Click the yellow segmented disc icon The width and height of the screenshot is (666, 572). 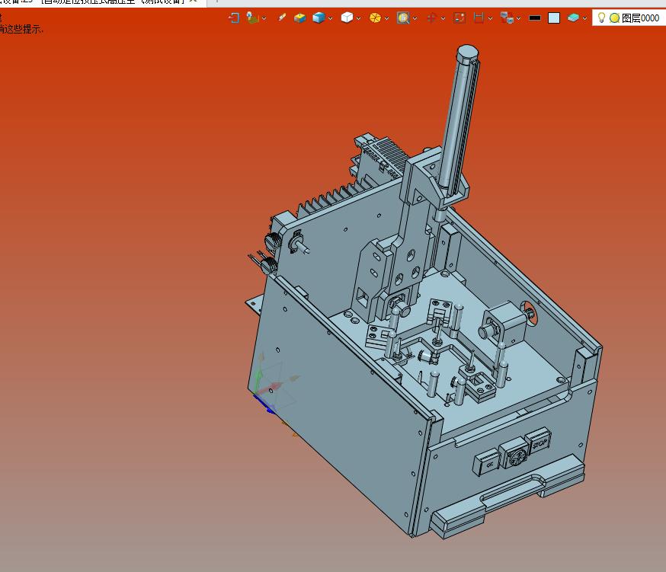click(375, 18)
